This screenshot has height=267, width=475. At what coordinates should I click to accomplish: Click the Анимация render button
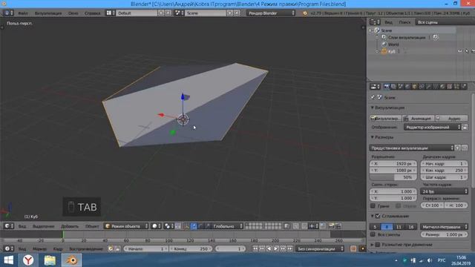click(x=419, y=119)
